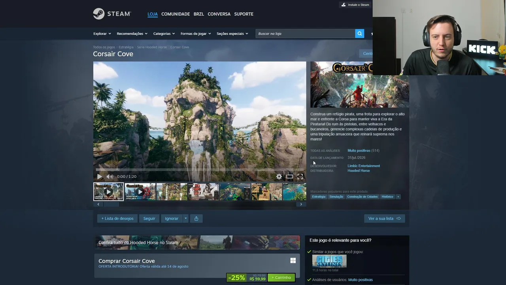This screenshot has height=285, width=506.
Task: Click the Instale o Steam button
Action: tap(355, 5)
